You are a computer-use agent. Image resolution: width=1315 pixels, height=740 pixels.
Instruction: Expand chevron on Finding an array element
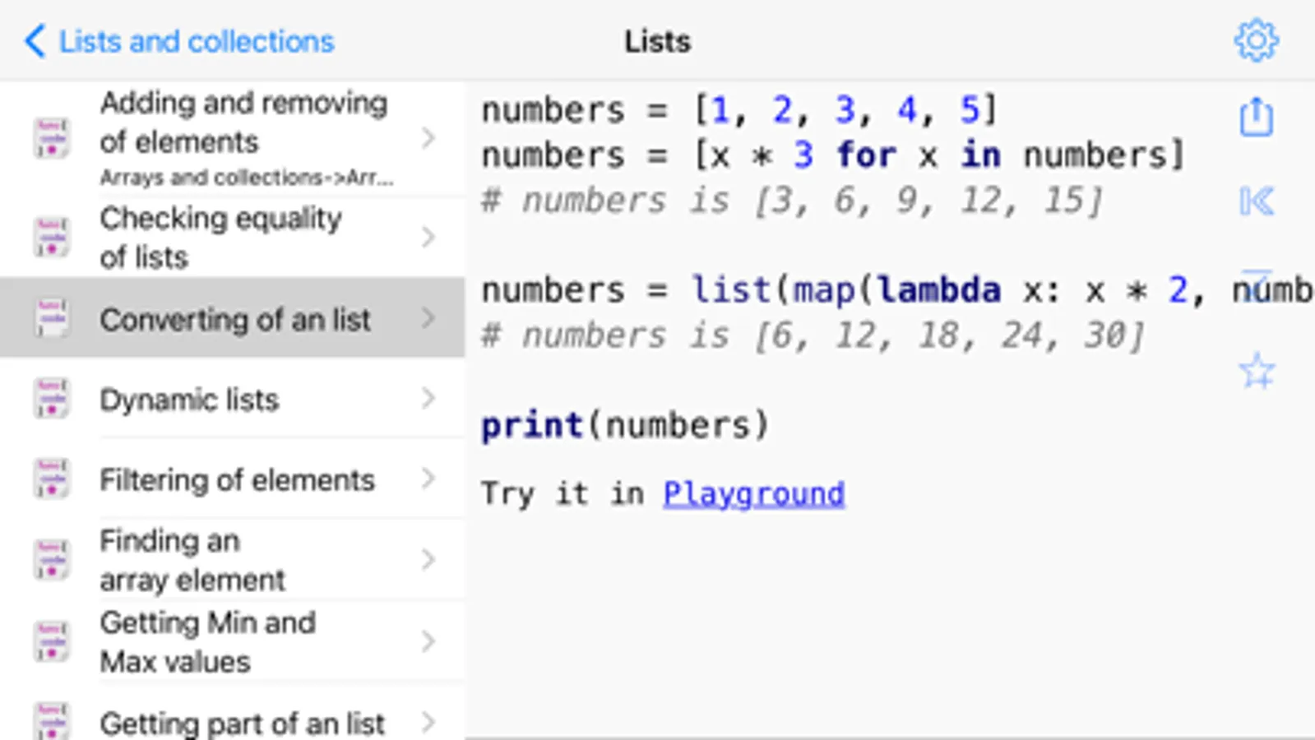click(x=428, y=561)
